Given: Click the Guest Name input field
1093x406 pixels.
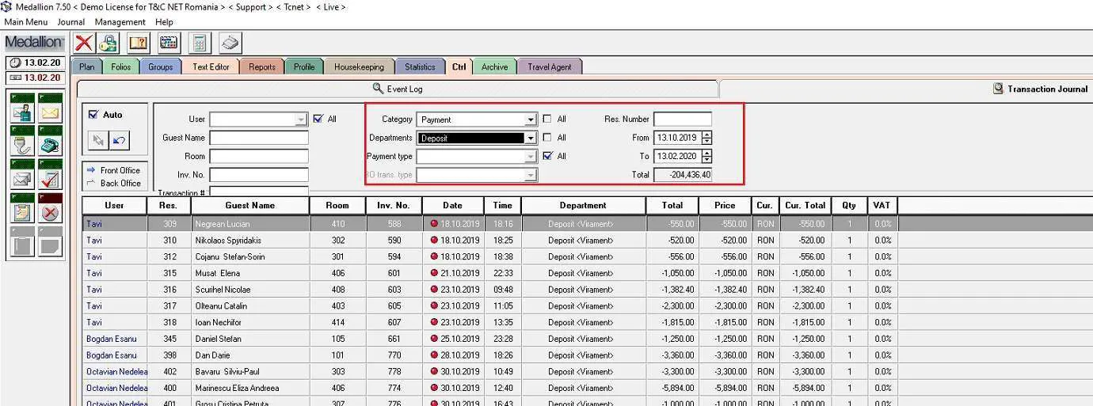Looking at the screenshot, I should click(259, 138).
